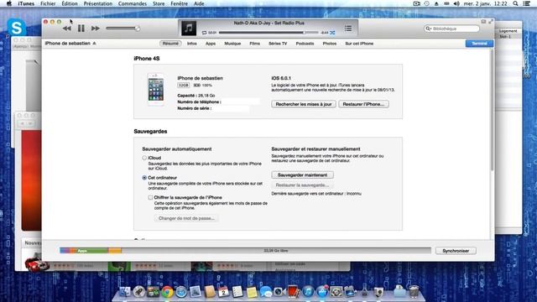Open the Aide menu
Screen dimensions: 537x302
pos(199,3)
